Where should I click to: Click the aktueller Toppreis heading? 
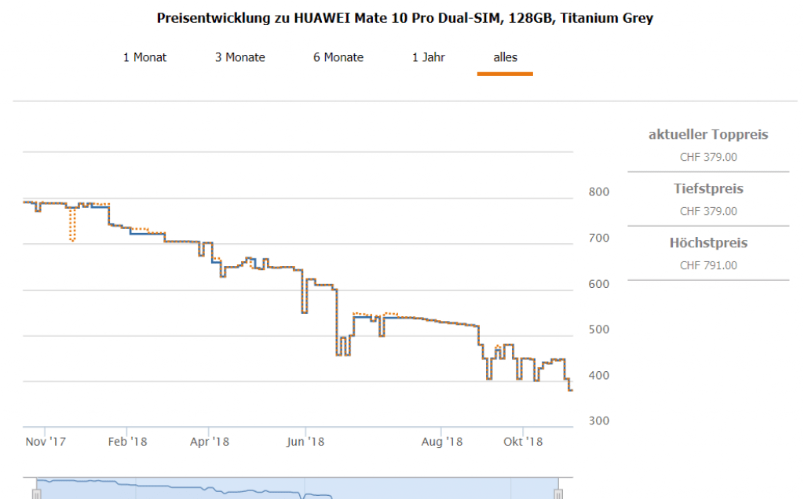[x=708, y=135]
